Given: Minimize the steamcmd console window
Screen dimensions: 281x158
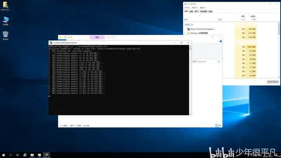Looking at the screenshot, I should 175,43.
